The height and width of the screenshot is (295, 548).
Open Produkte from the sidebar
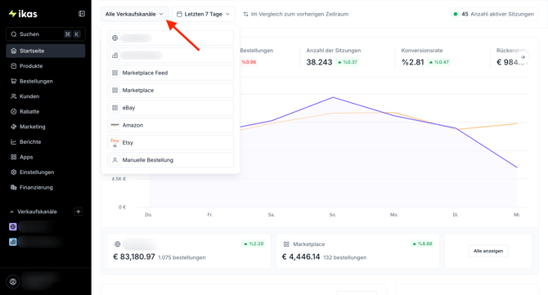point(46,66)
